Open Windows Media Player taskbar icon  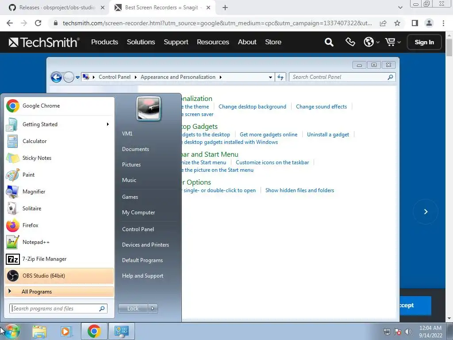tap(66, 331)
